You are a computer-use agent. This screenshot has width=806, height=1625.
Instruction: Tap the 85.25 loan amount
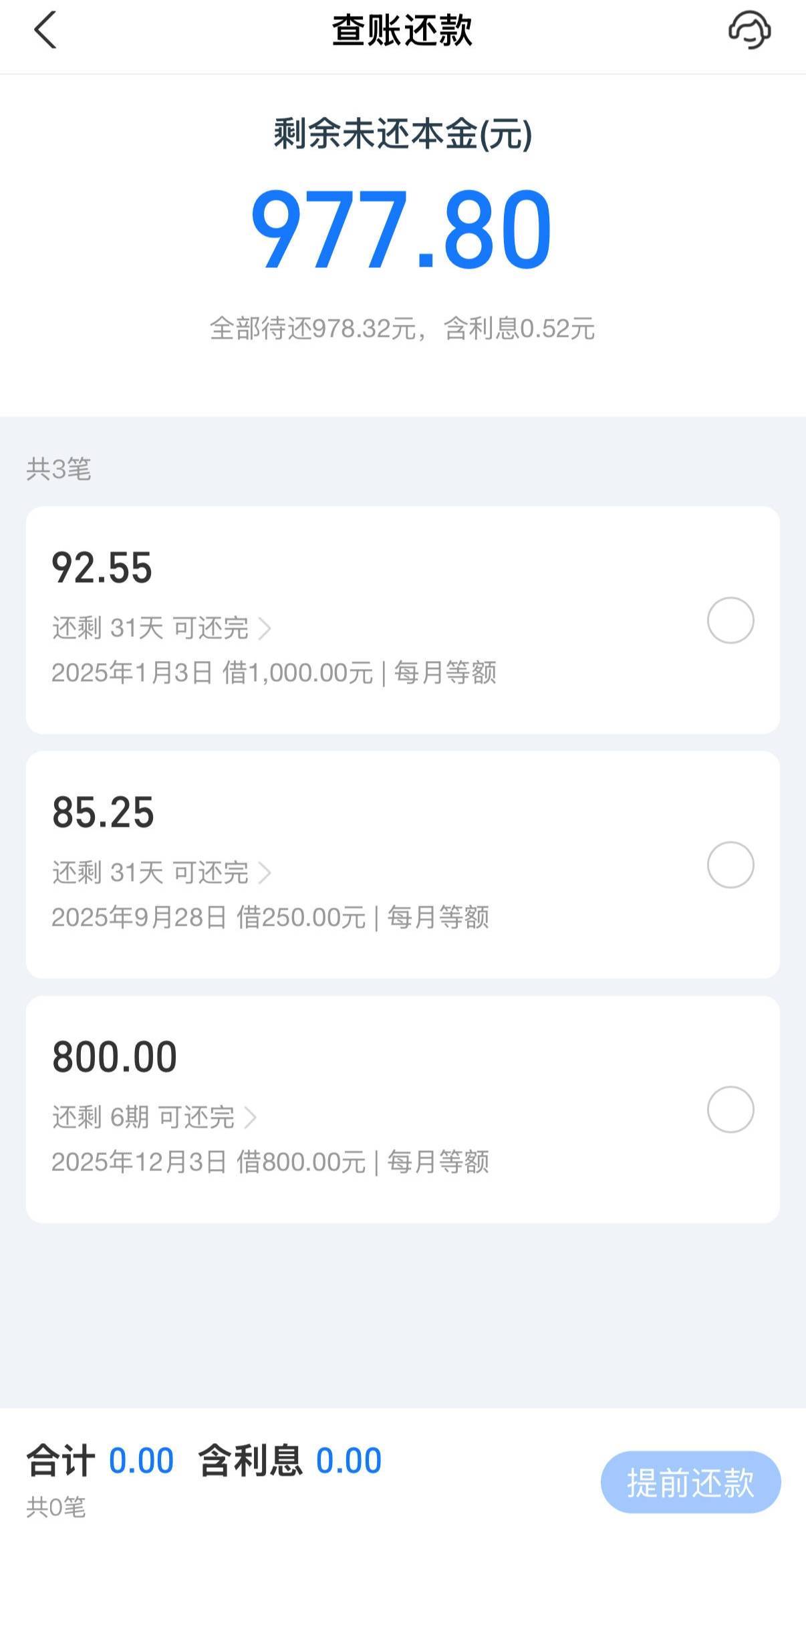click(104, 813)
